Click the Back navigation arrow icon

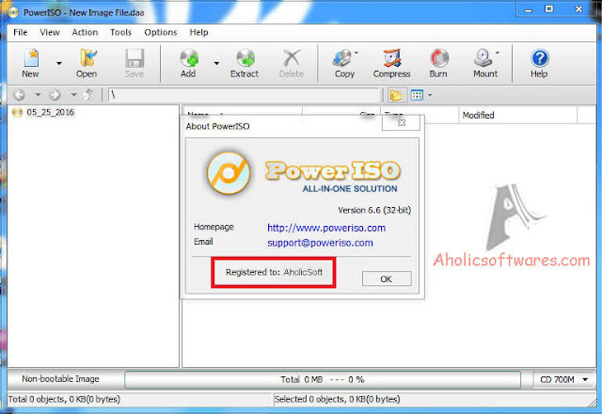tap(19, 94)
